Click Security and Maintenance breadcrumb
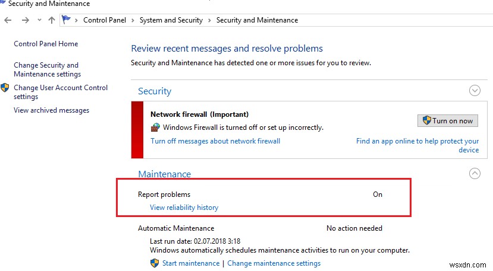The width and height of the screenshot is (493, 271). point(257,20)
